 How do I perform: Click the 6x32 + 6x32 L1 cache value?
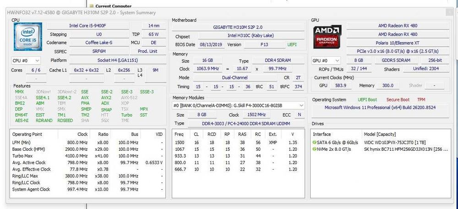[87, 70]
